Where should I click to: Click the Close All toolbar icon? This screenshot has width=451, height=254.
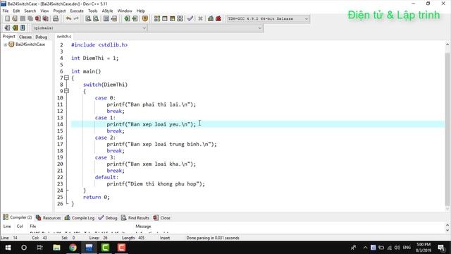[x=45, y=19]
